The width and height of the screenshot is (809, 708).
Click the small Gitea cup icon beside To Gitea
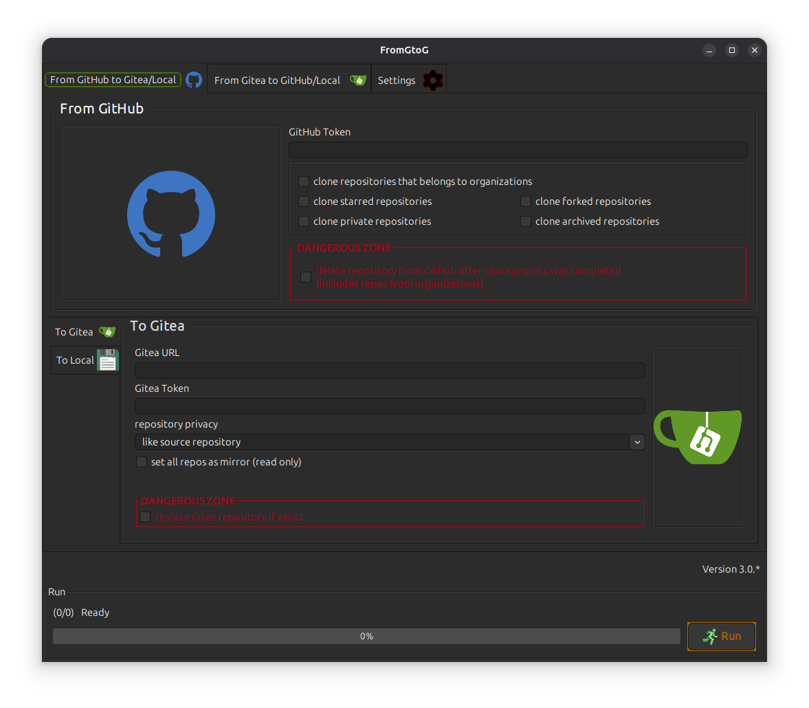pyautogui.click(x=107, y=332)
